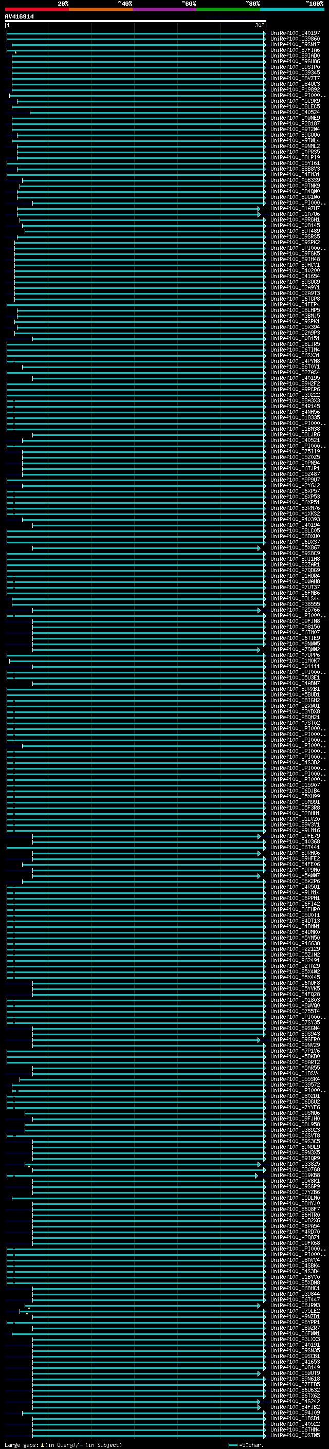
Task: Open hit UniRef100_B9SN17
Action: click(x=295, y=44)
